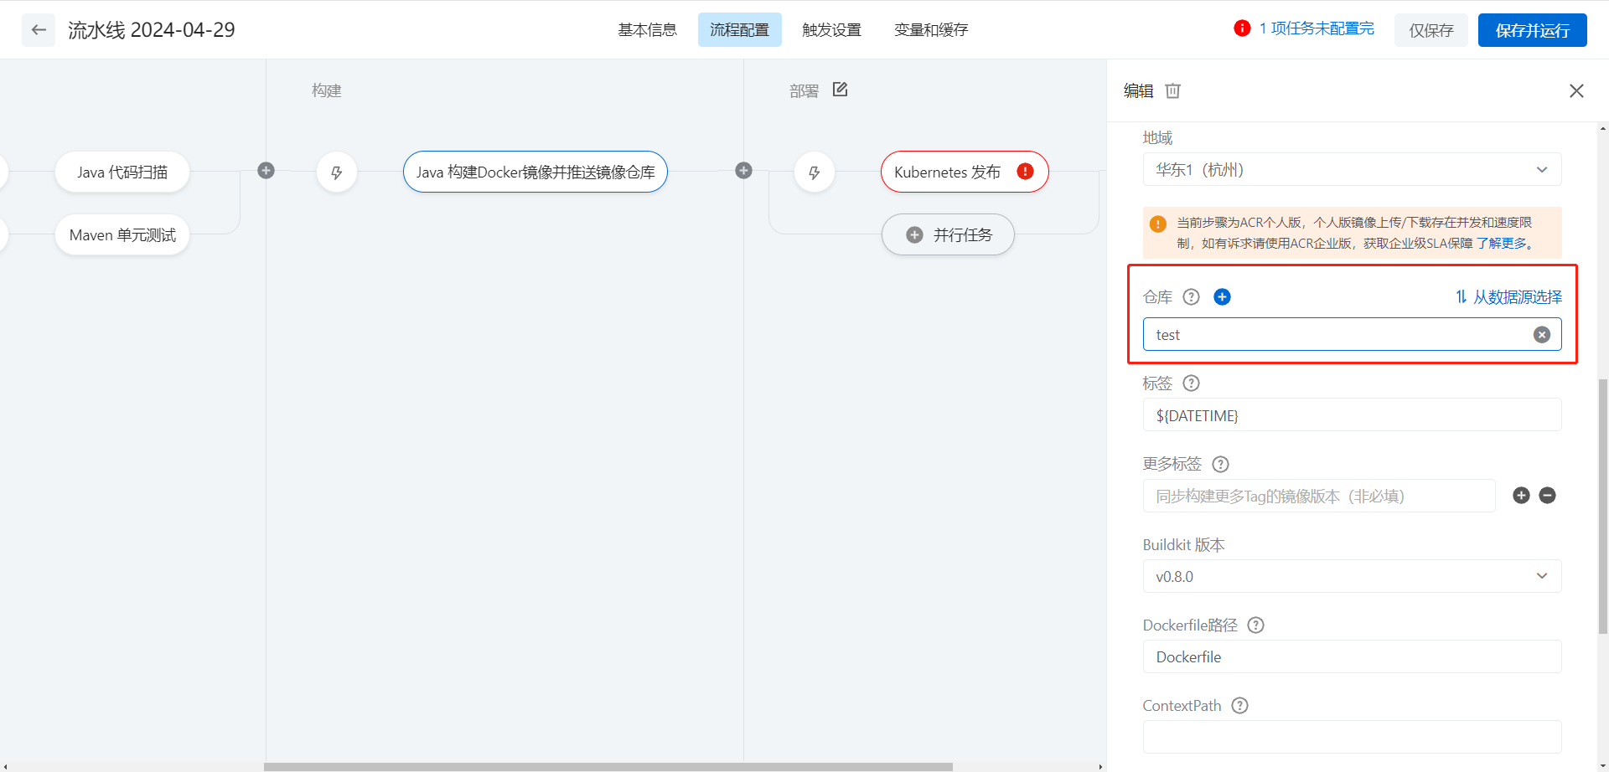Switch to the 基本信息 tab
Screen dimensions: 1609x772
(647, 30)
